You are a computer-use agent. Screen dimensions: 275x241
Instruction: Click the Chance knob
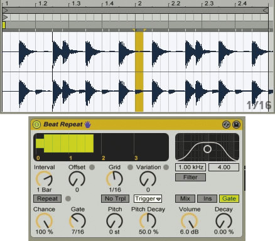(x=44, y=221)
